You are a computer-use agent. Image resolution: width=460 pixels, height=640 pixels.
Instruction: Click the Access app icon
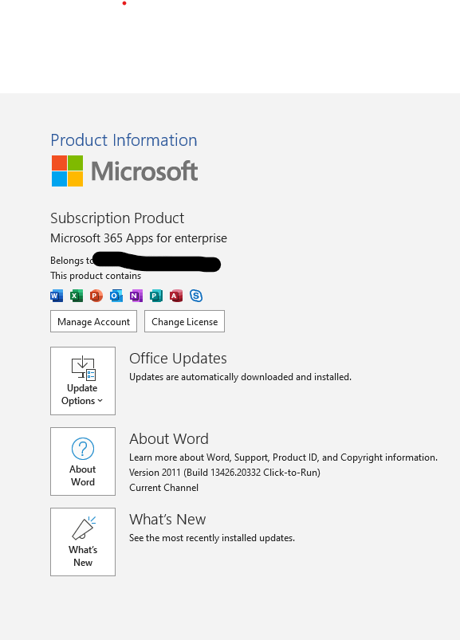tap(176, 296)
